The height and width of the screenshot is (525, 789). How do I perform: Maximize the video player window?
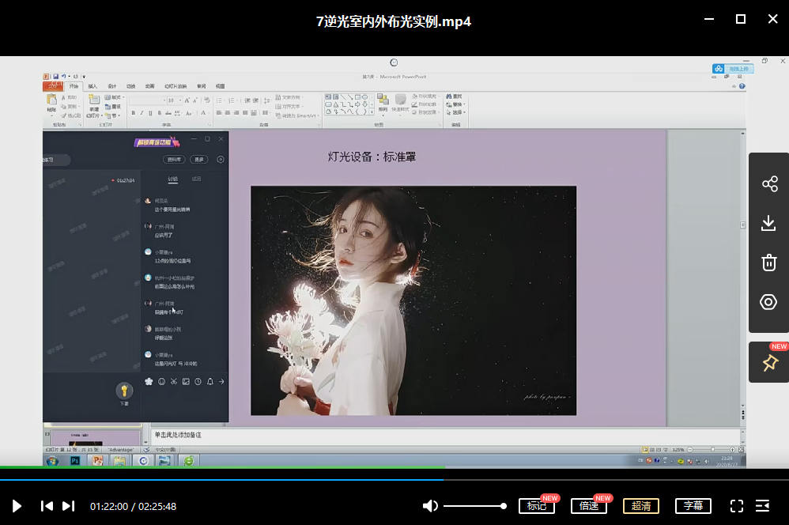tap(741, 20)
